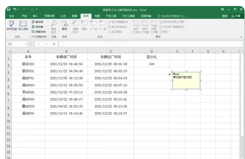Click 保护并共享工作簿 button

click(x=171, y=22)
